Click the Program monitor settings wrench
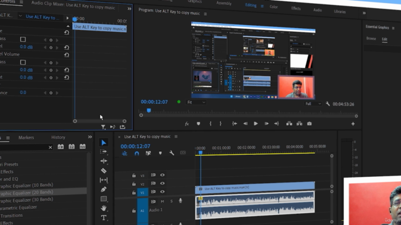The height and width of the screenshot is (225, 401). pyautogui.click(x=328, y=104)
